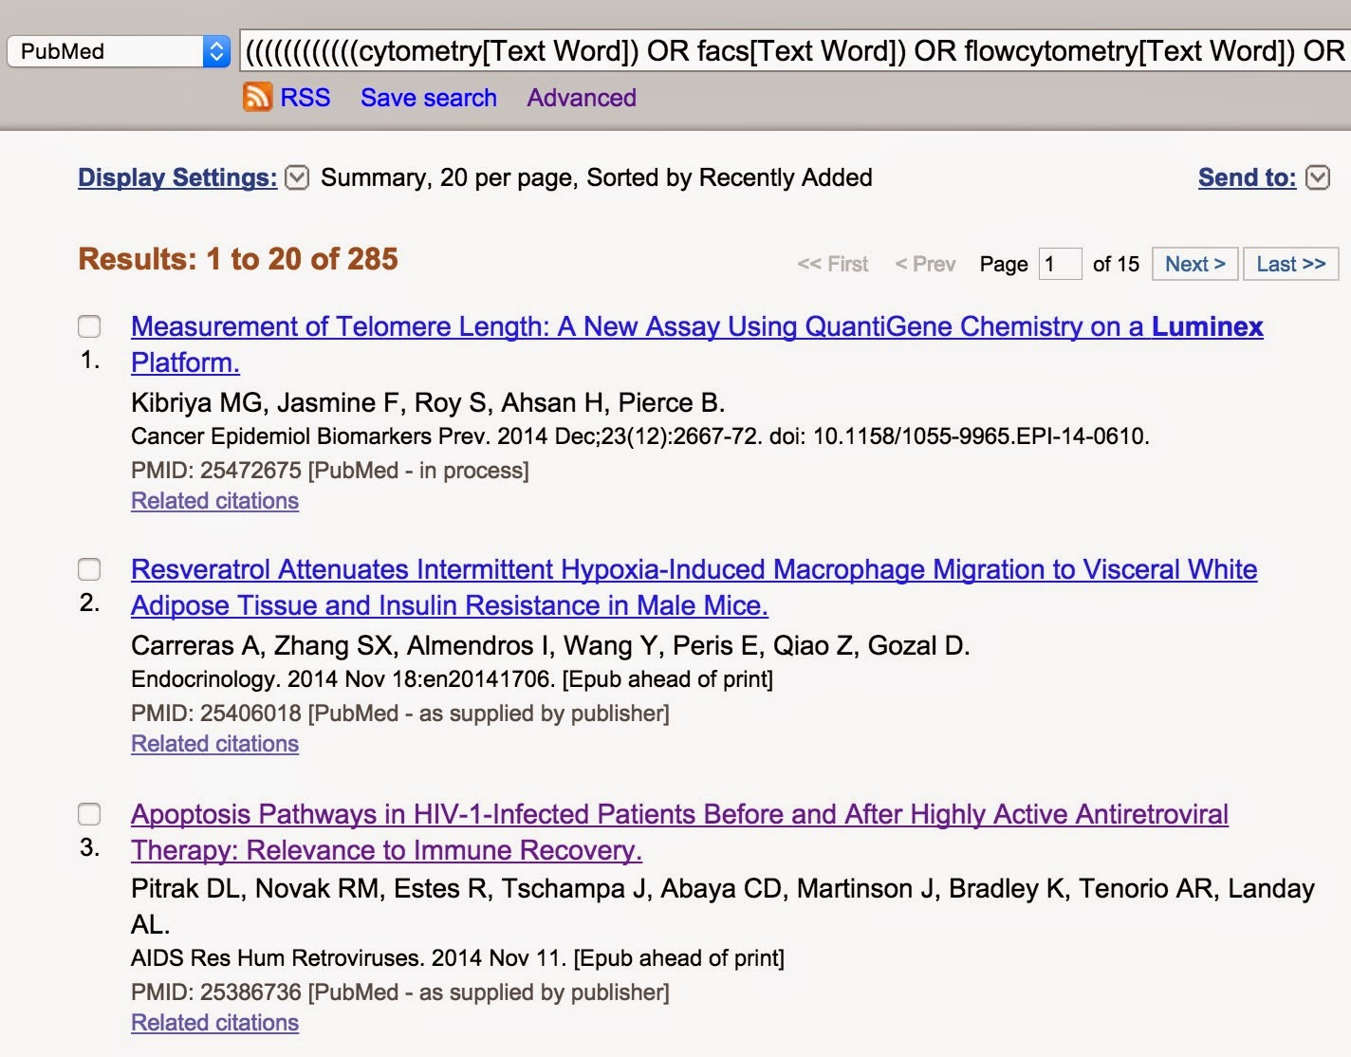Open the RSS link
Image resolution: width=1351 pixels, height=1057 pixels.
tap(305, 98)
